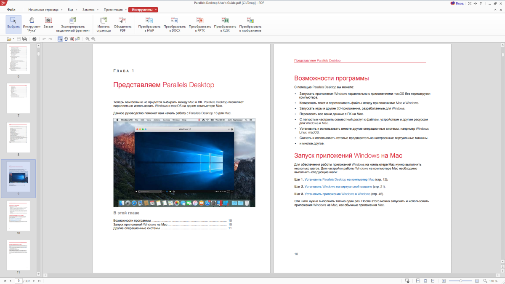Select page 8 thumbnail
The height and width of the screenshot is (284, 505).
18,137
